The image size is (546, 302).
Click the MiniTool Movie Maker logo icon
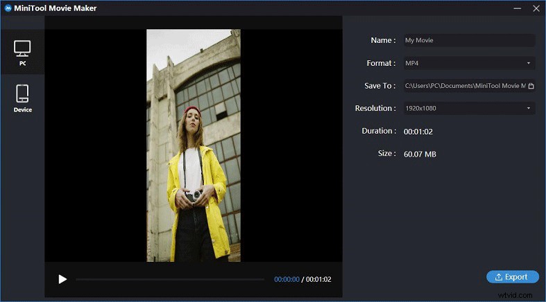8,8
